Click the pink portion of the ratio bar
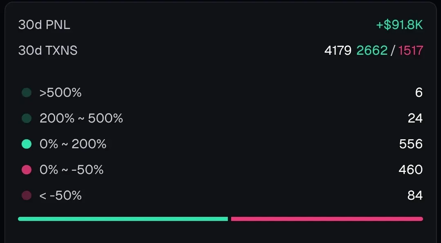 coord(327,219)
